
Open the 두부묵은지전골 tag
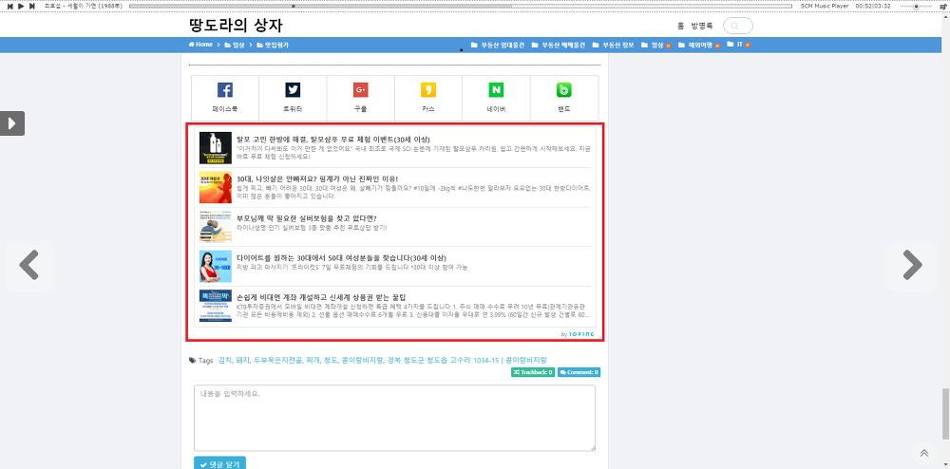[x=278, y=360]
